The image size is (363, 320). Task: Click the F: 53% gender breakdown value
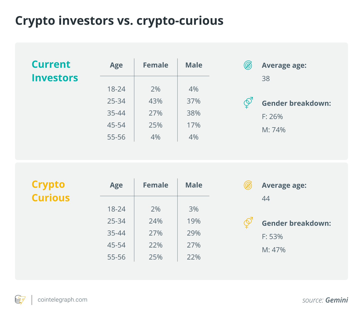tap(272, 237)
